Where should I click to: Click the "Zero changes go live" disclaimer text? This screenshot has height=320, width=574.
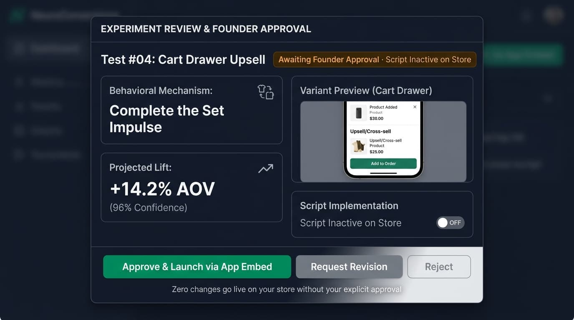pos(287,289)
